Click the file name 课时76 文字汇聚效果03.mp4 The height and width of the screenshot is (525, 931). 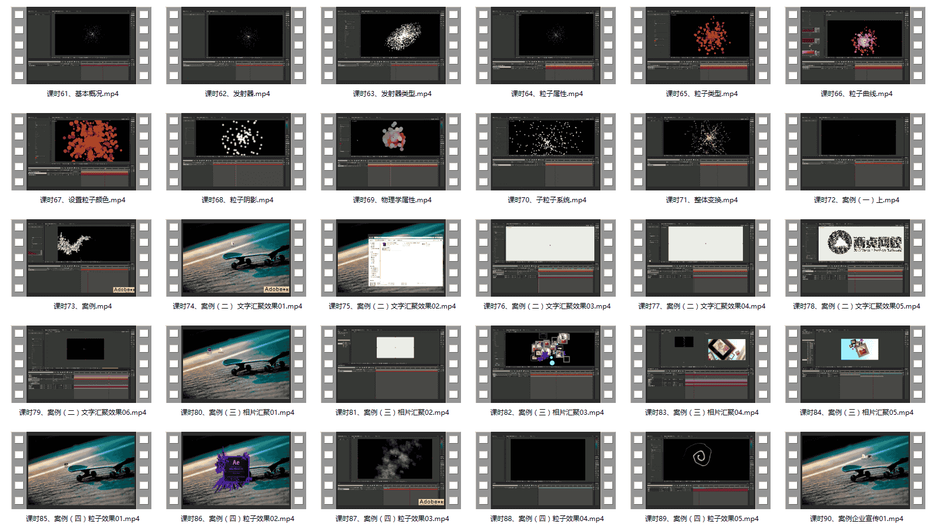click(x=547, y=306)
